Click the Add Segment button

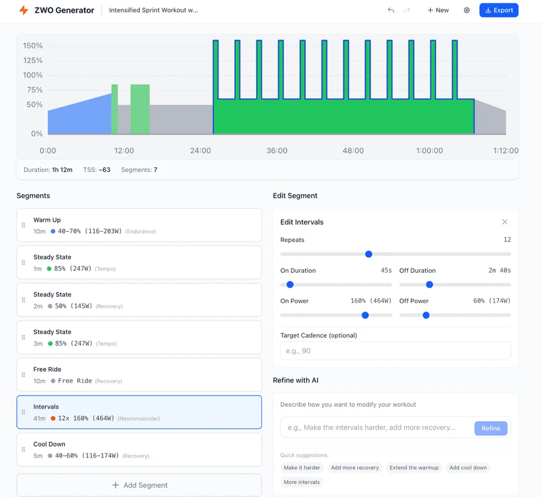tap(139, 485)
